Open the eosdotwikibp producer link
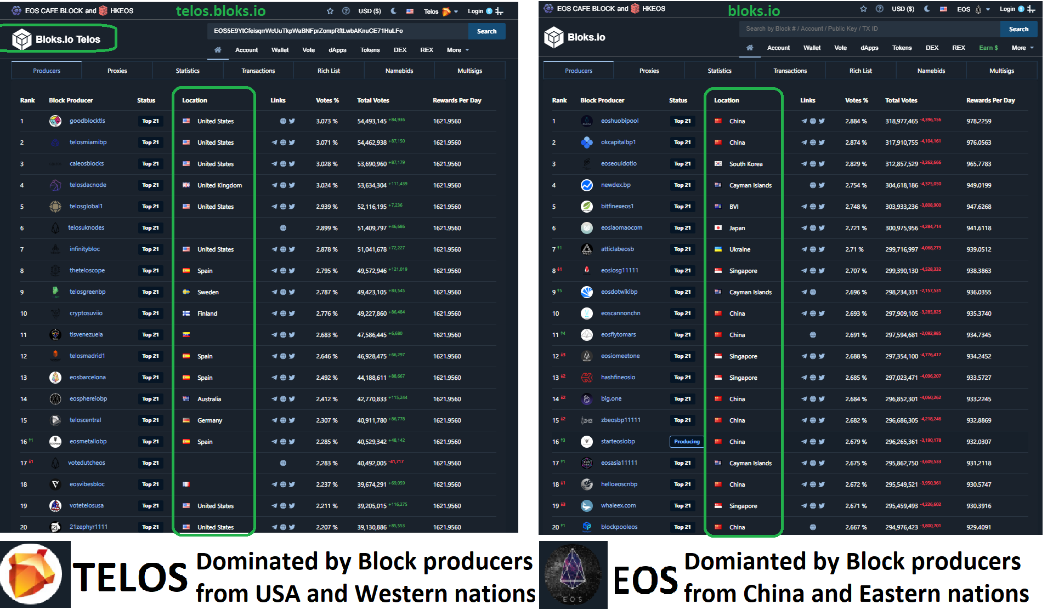Screen dimensions: 1053x616 coord(619,292)
